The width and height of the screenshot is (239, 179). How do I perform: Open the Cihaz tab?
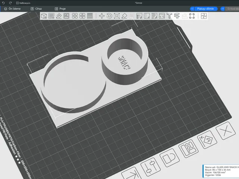click(x=36, y=9)
